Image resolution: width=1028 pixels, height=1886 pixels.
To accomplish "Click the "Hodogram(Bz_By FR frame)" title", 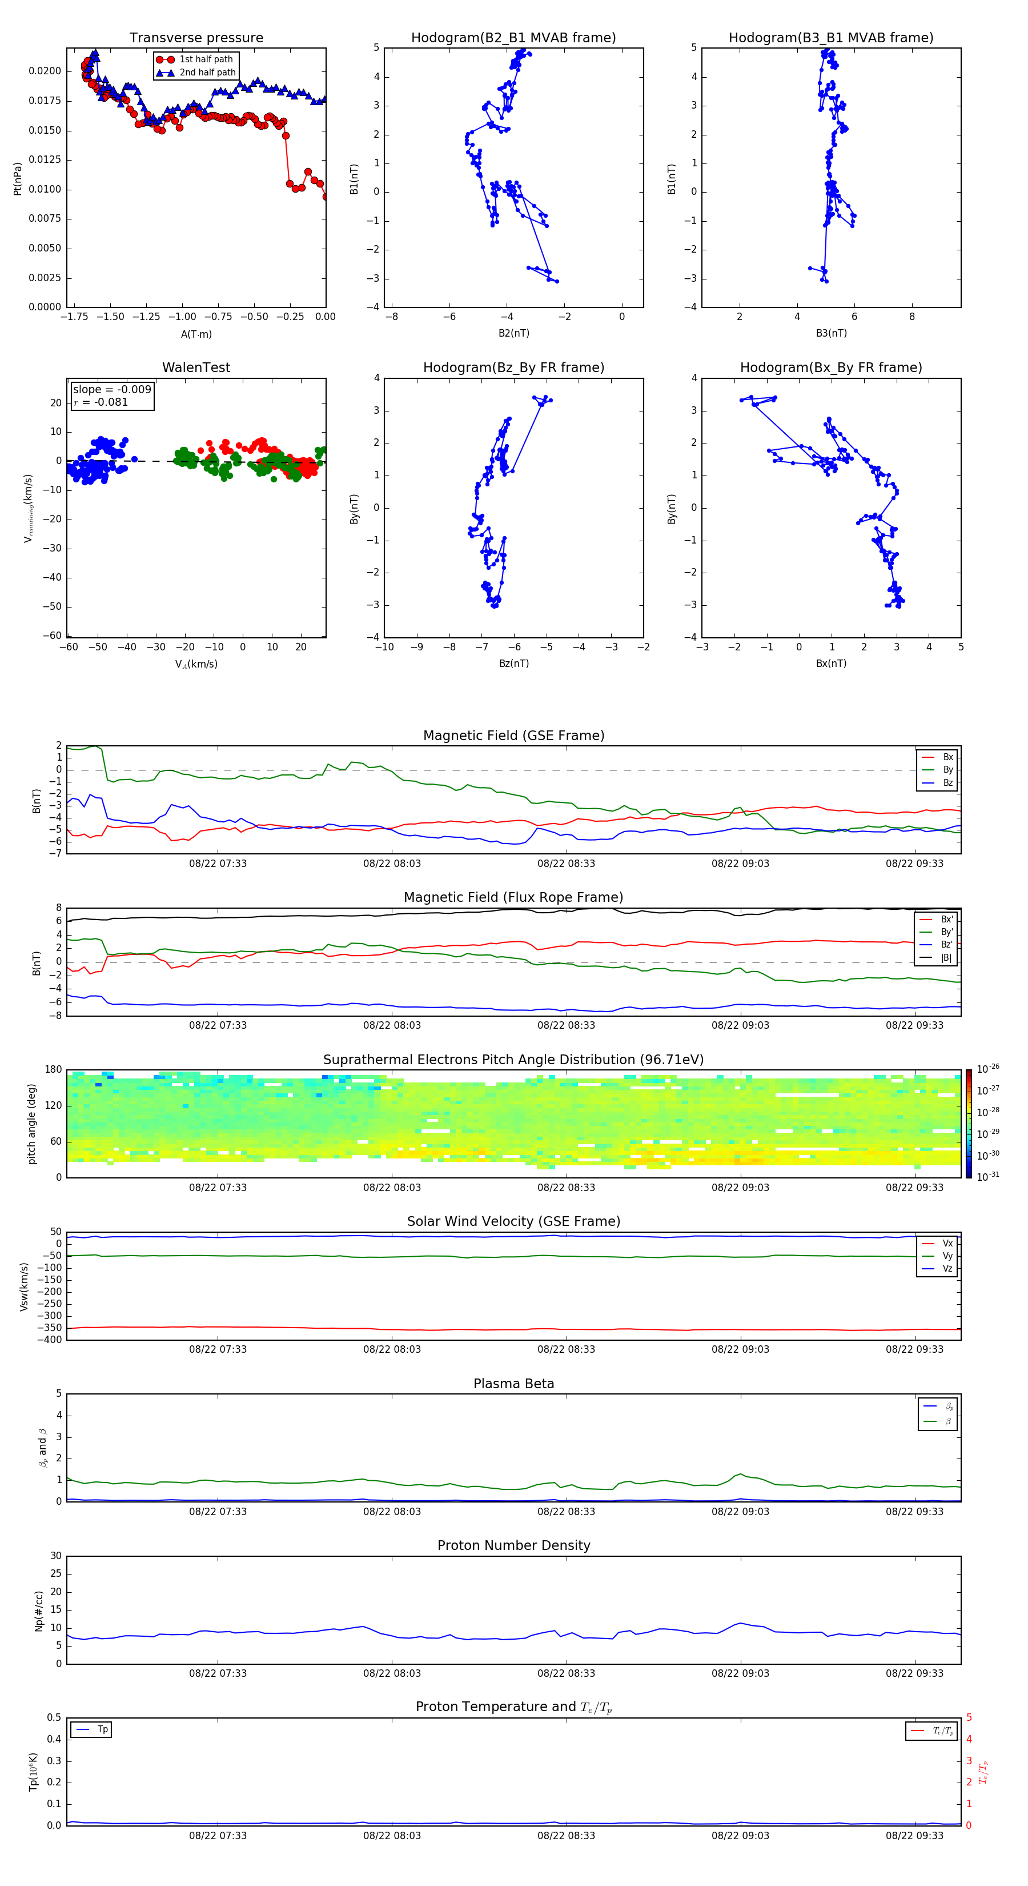I will [x=513, y=367].
